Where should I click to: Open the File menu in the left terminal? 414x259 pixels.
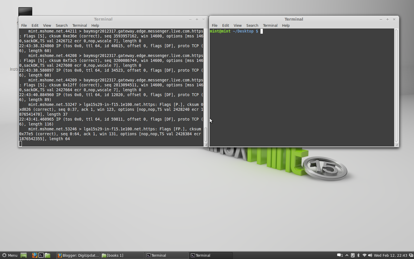point(24,25)
